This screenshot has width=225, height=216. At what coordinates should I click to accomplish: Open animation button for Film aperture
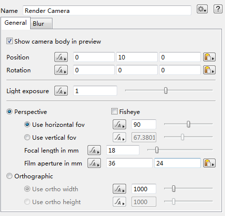point(94,163)
